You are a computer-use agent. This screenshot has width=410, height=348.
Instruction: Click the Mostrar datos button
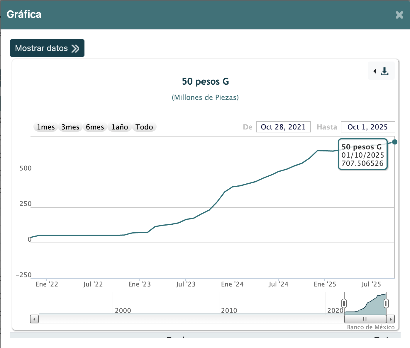[x=47, y=48]
